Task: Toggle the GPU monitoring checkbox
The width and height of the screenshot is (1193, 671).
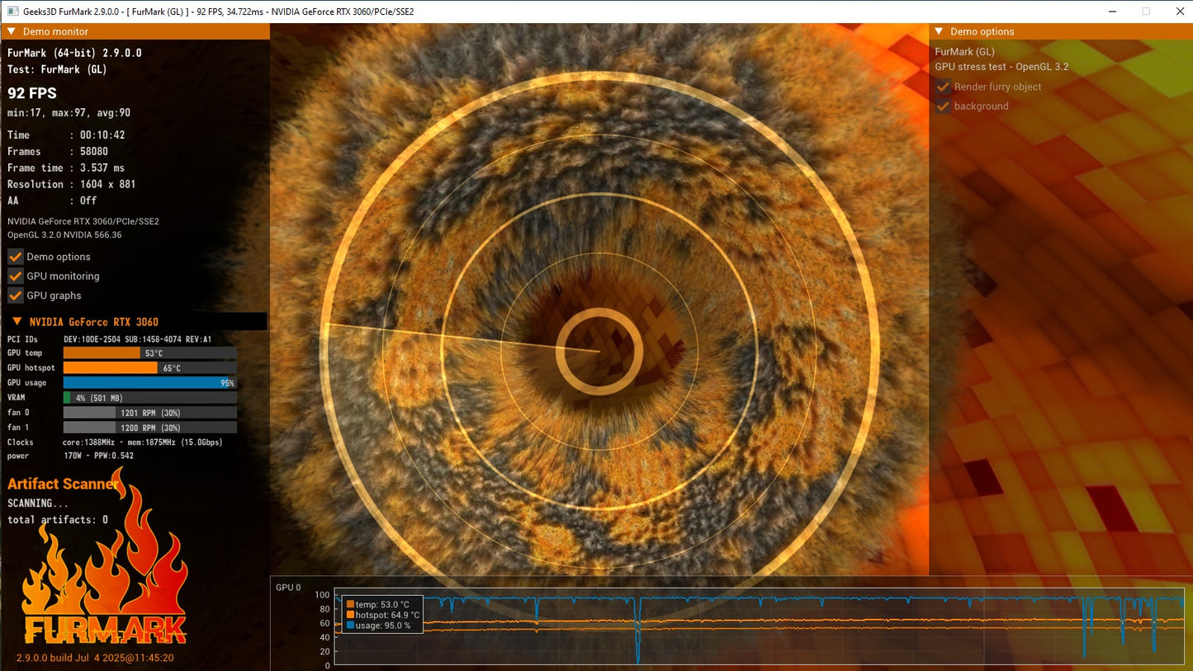Action: pyautogui.click(x=15, y=276)
